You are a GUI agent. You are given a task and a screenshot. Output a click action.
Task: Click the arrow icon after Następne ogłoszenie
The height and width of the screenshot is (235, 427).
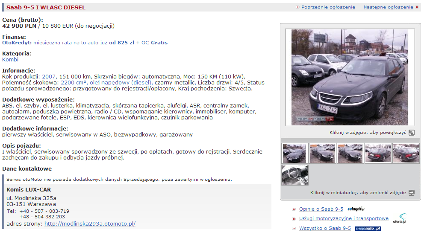[417, 7]
